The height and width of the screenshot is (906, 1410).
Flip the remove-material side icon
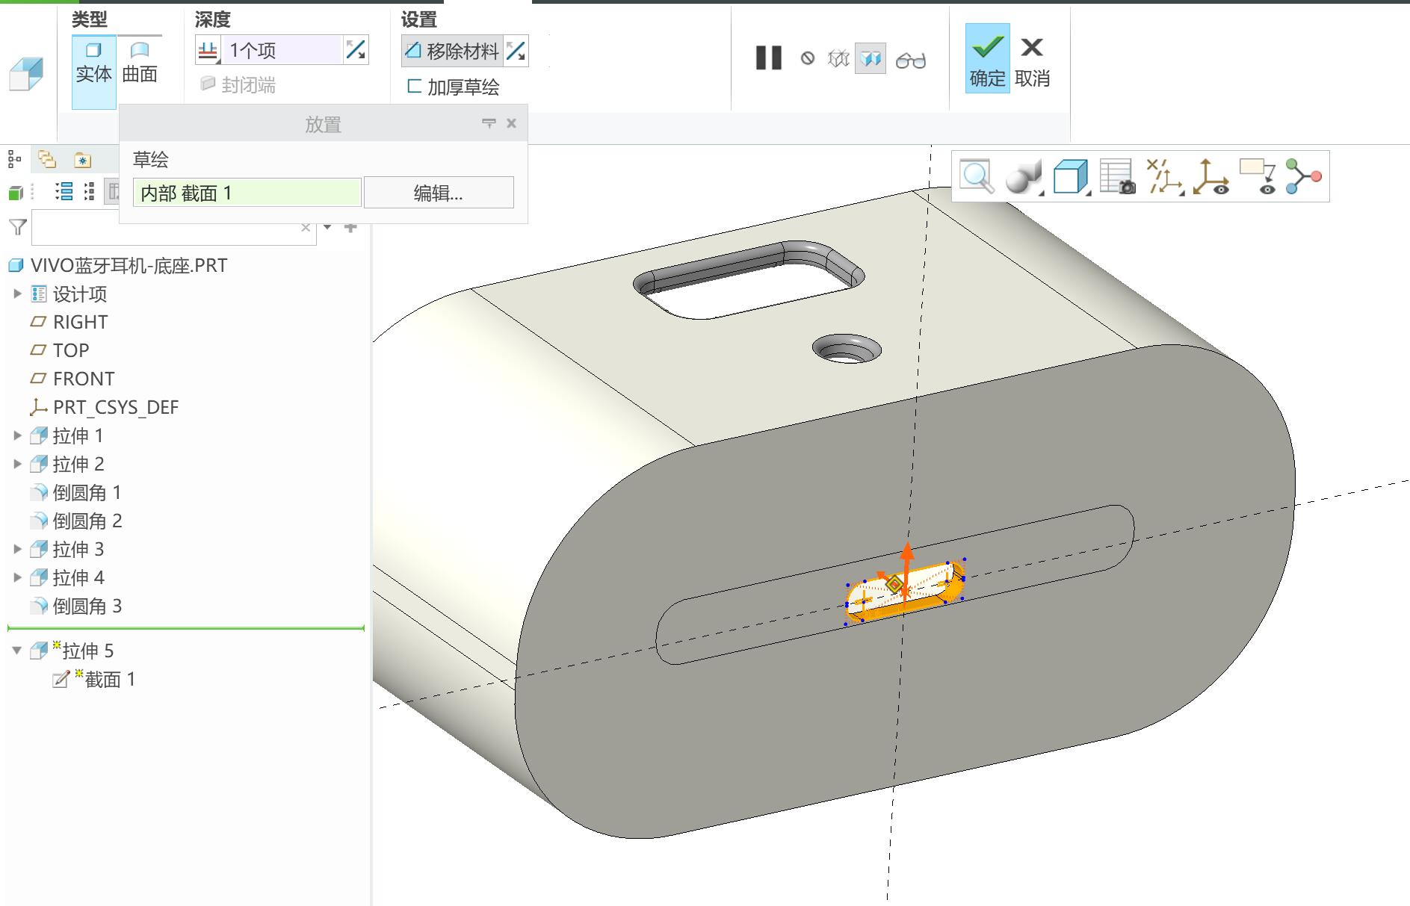[516, 51]
